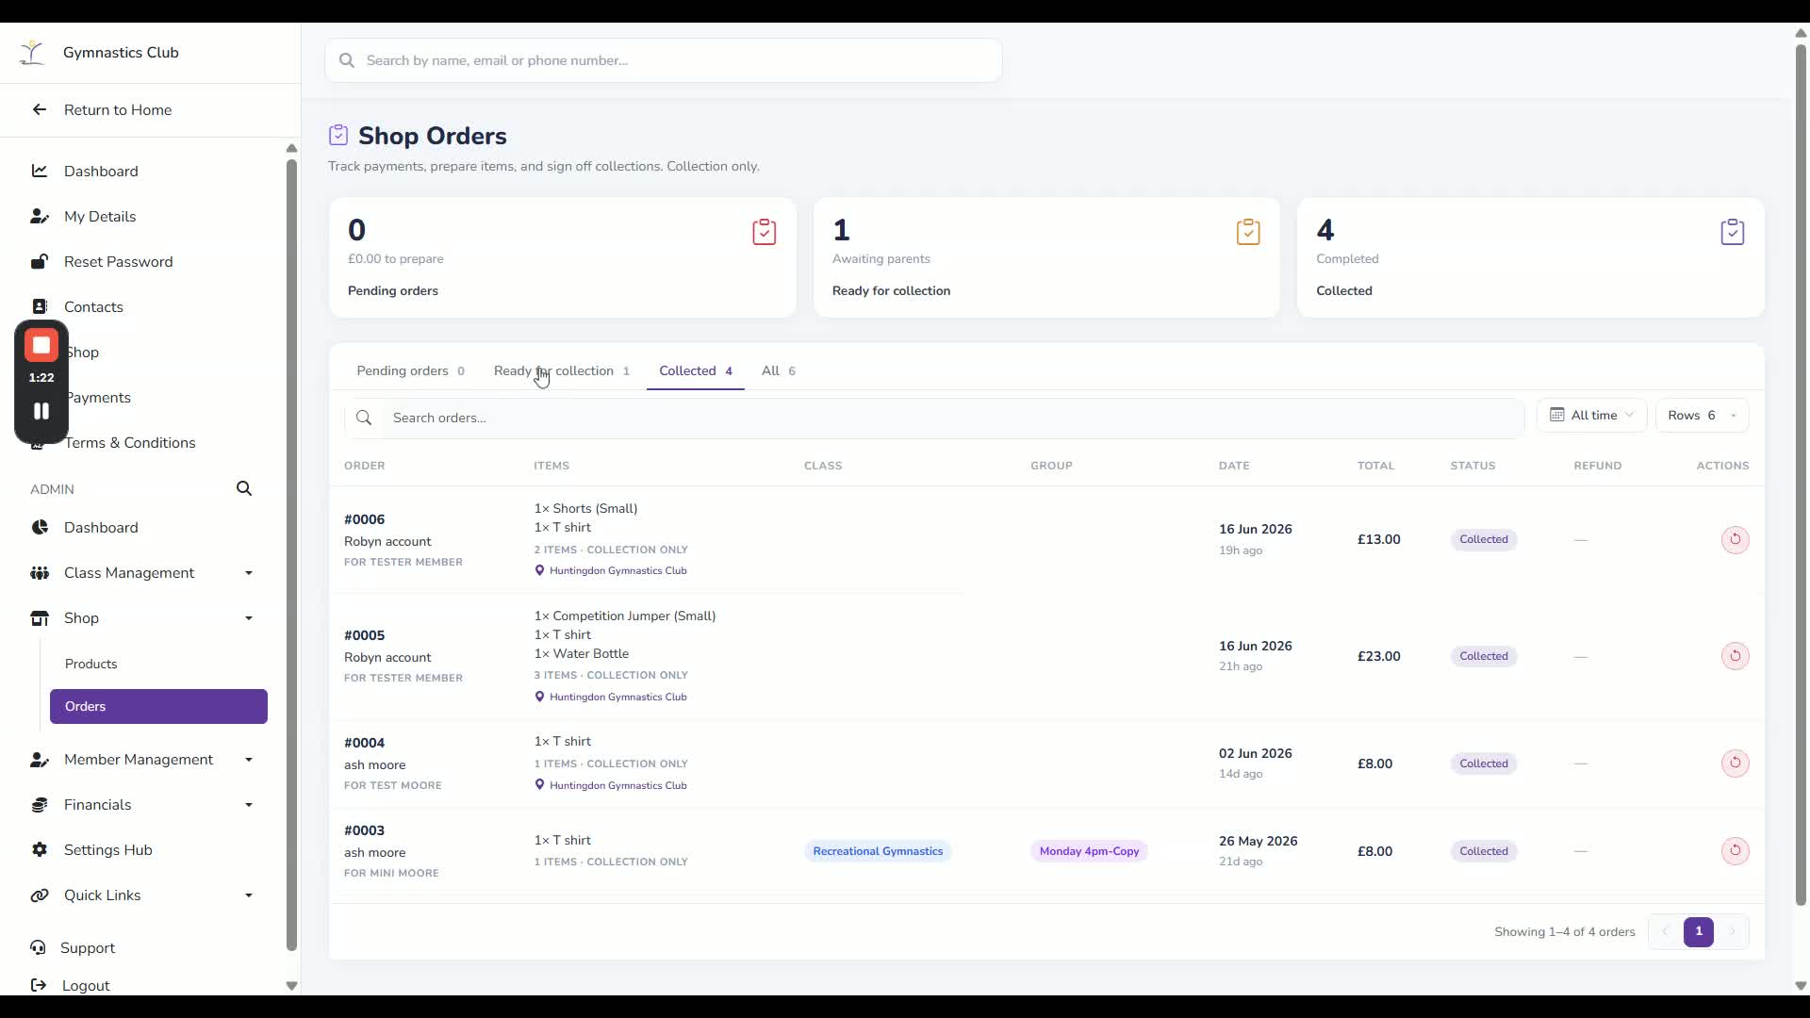Go to page 1 of orders
This screenshot has height=1018, width=1810.
coord(1698,931)
